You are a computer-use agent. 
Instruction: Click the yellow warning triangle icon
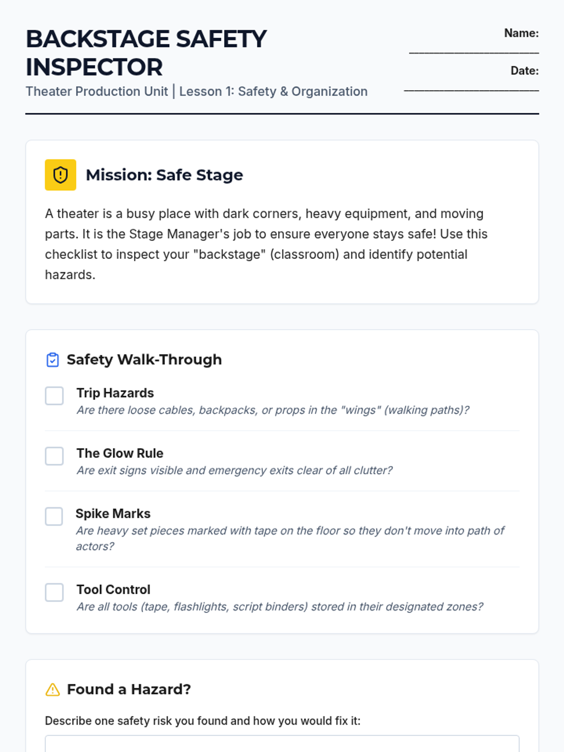tap(53, 689)
